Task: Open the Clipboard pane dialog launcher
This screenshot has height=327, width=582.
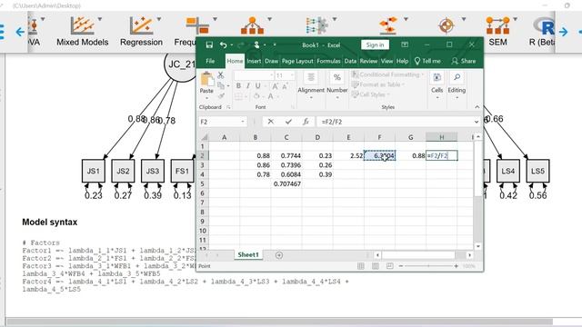Action: click(228, 107)
